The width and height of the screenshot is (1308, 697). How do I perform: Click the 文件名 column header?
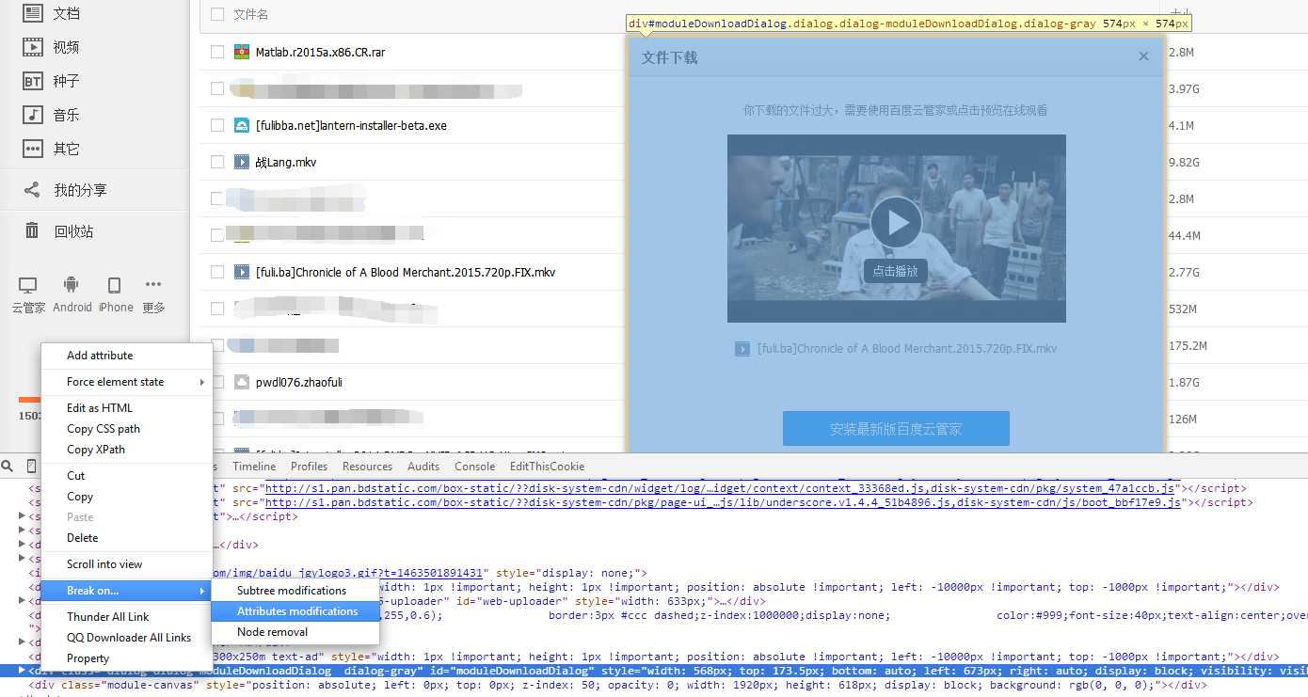pos(250,14)
